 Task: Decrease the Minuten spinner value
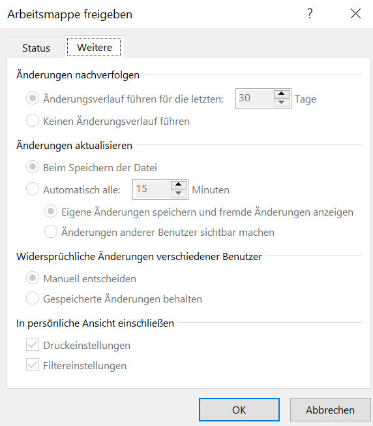coord(179,193)
